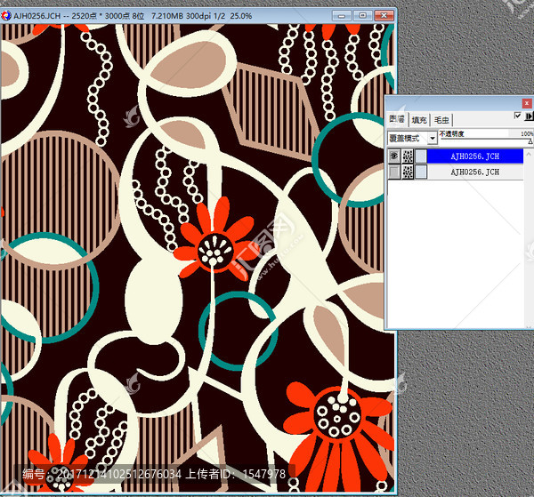The width and height of the screenshot is (534, 497).
Task: Click the arrow-bar icon beside the panel checkbox
Action: coord(529,116)
